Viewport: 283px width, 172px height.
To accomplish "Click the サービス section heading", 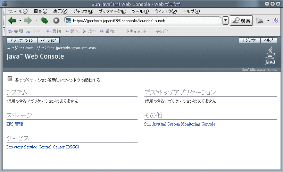I will 17,138.
